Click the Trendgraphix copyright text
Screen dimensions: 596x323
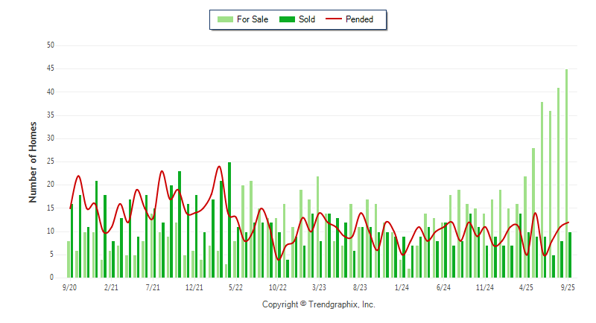pyautogui.click(x=318, y=304)
